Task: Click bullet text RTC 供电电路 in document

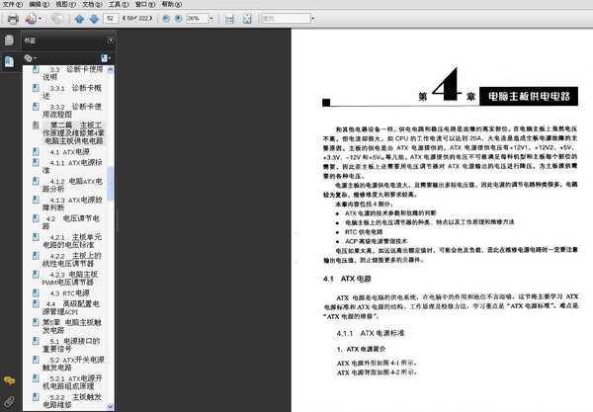Action: [364, 232]
